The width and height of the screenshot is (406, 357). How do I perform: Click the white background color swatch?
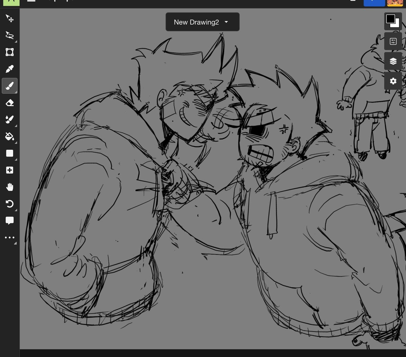tap(397, 25)
